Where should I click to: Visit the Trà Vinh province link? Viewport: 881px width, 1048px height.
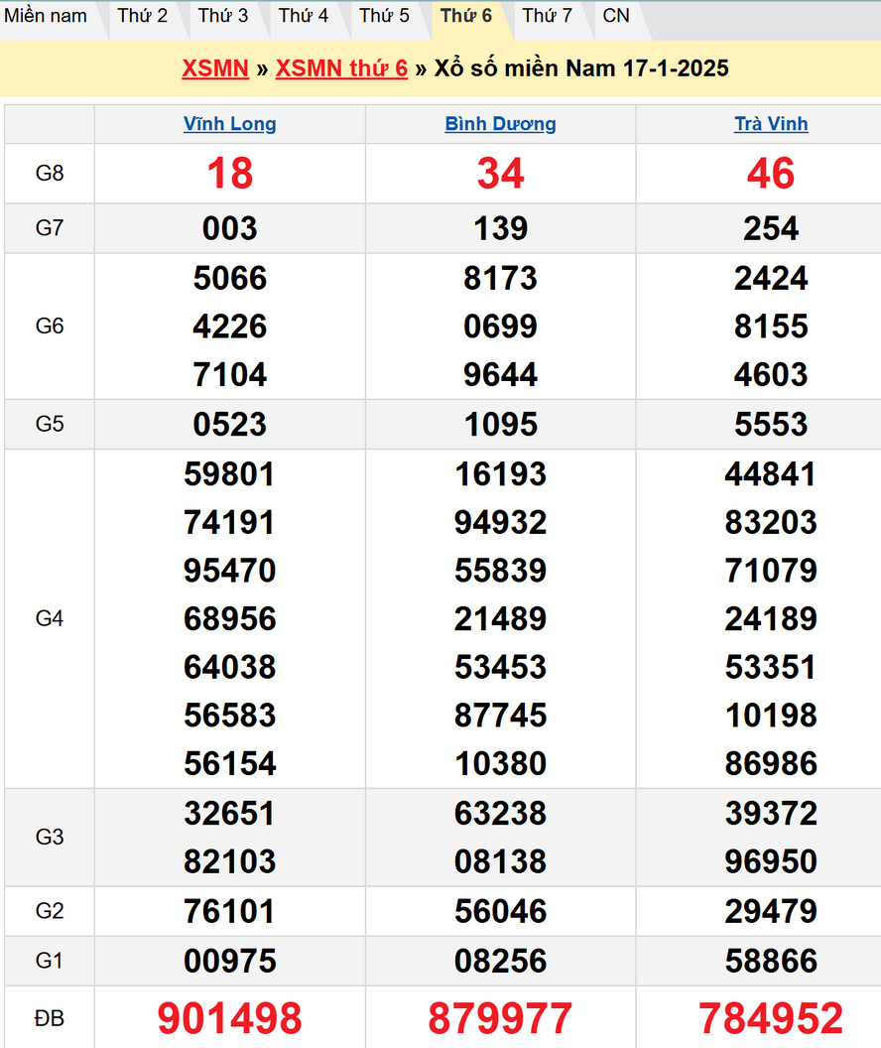771,124
